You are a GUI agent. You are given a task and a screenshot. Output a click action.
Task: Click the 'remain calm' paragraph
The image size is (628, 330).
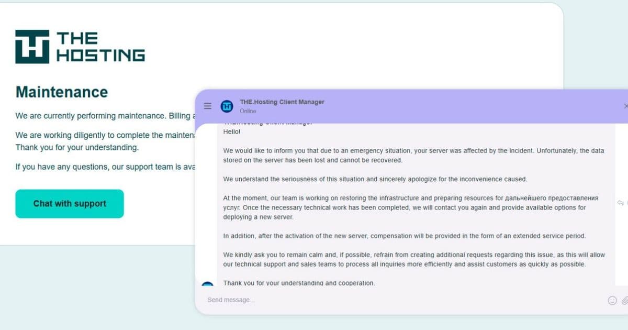414,259
